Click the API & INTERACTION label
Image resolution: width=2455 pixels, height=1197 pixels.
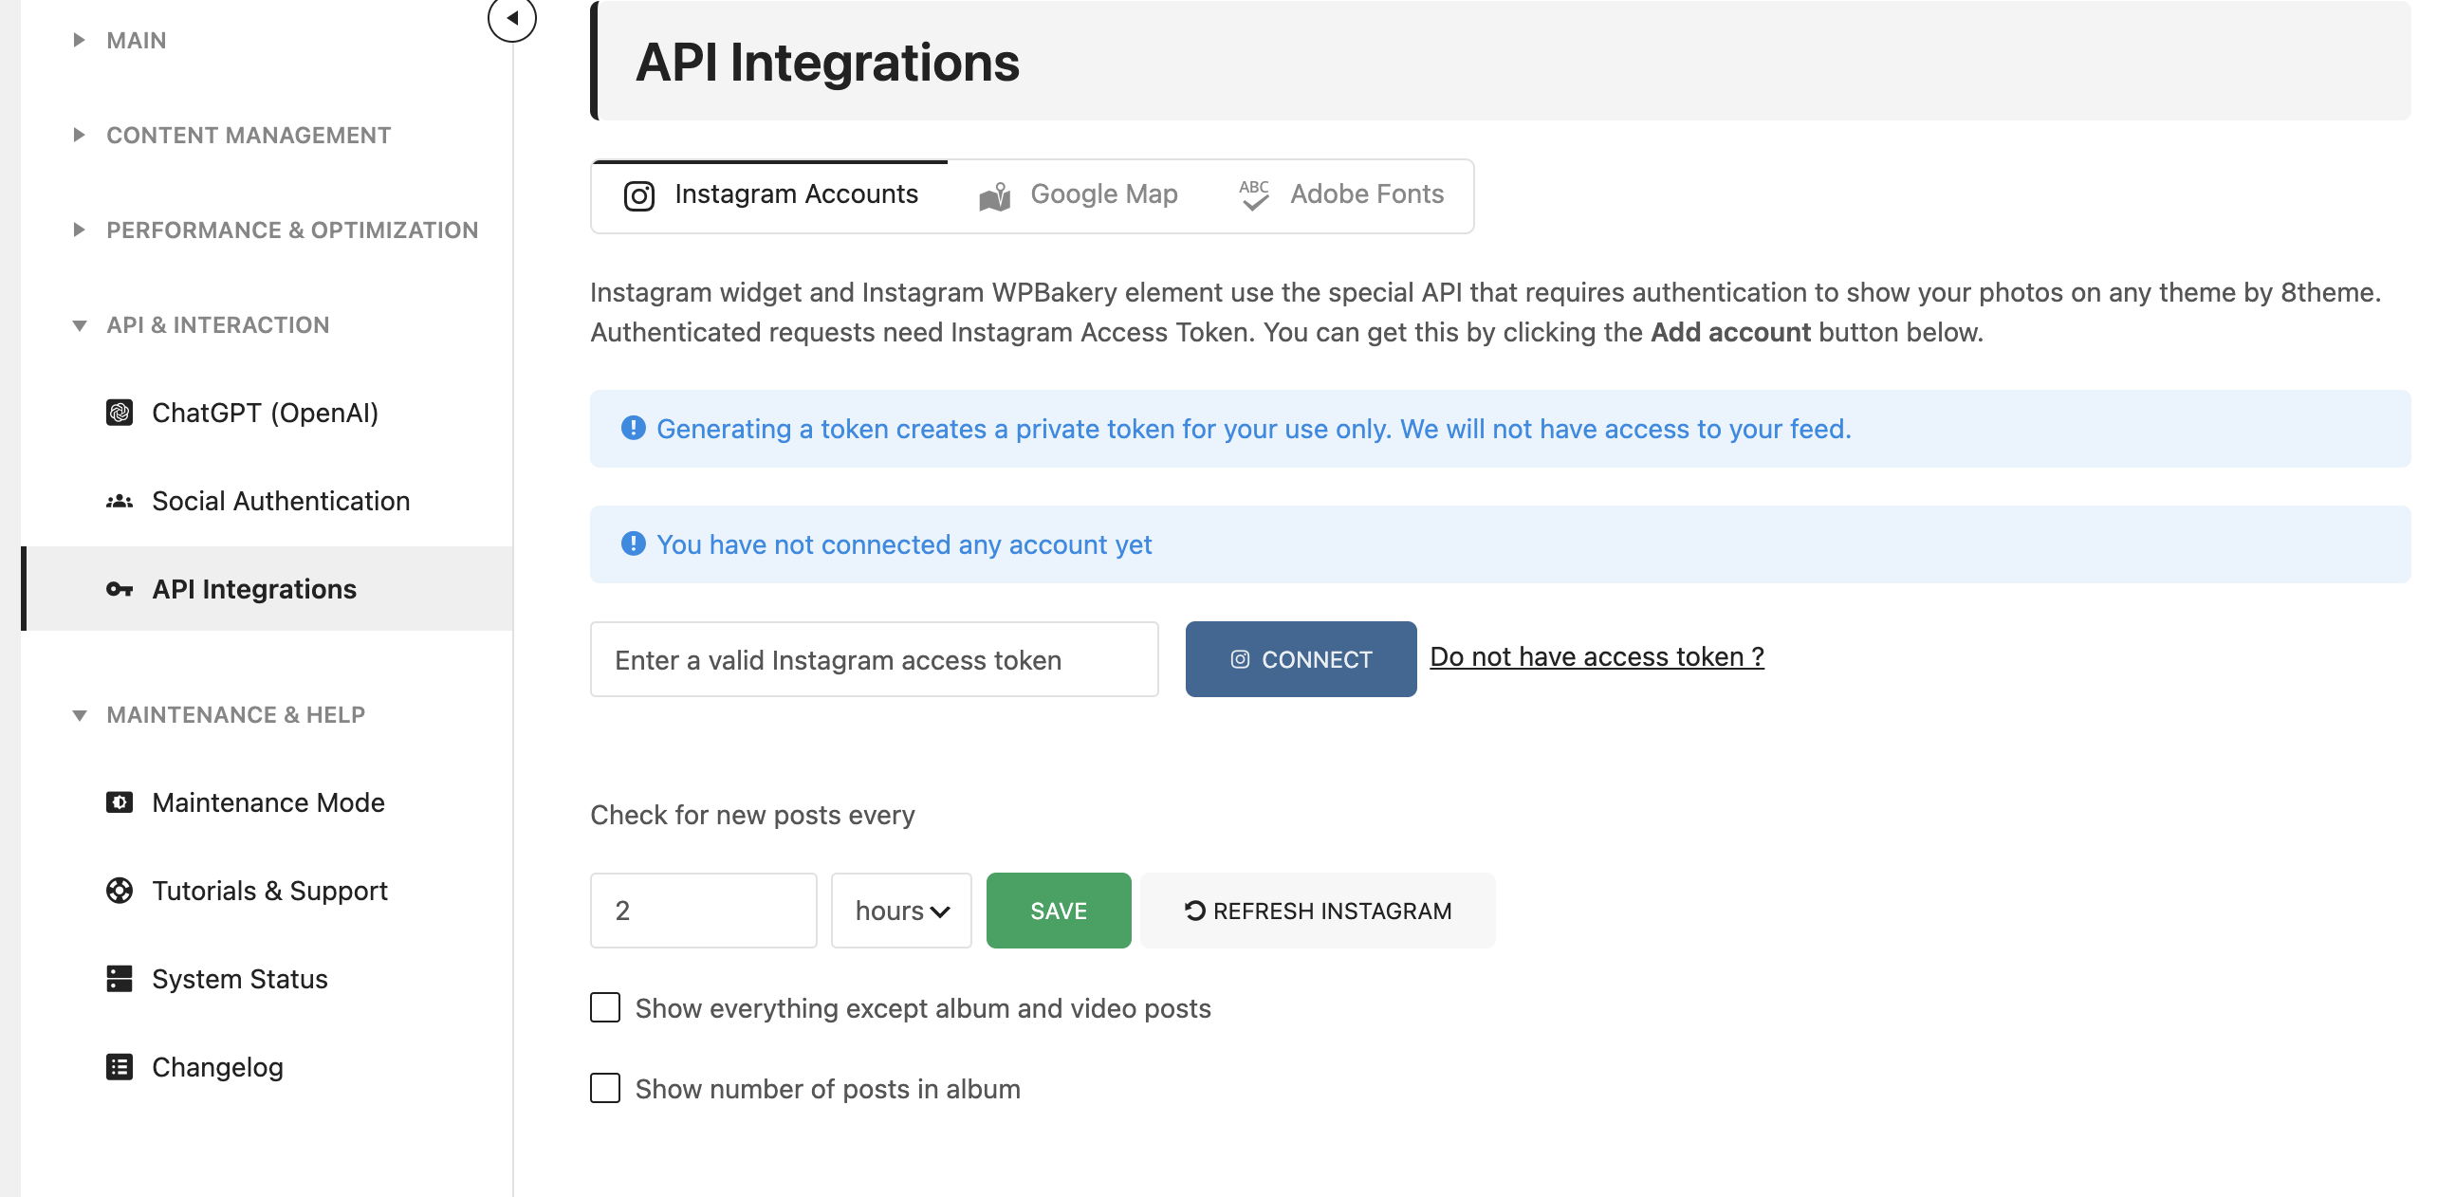(218, 325)
